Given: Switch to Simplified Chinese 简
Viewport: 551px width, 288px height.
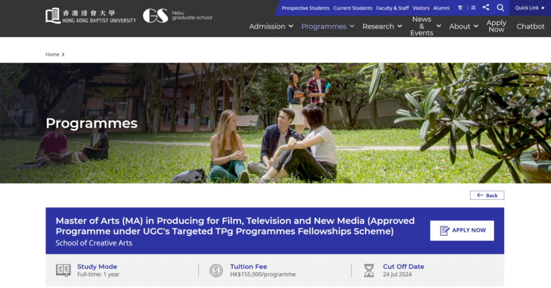Looking at the screenshot, I should tap(473, 8).
